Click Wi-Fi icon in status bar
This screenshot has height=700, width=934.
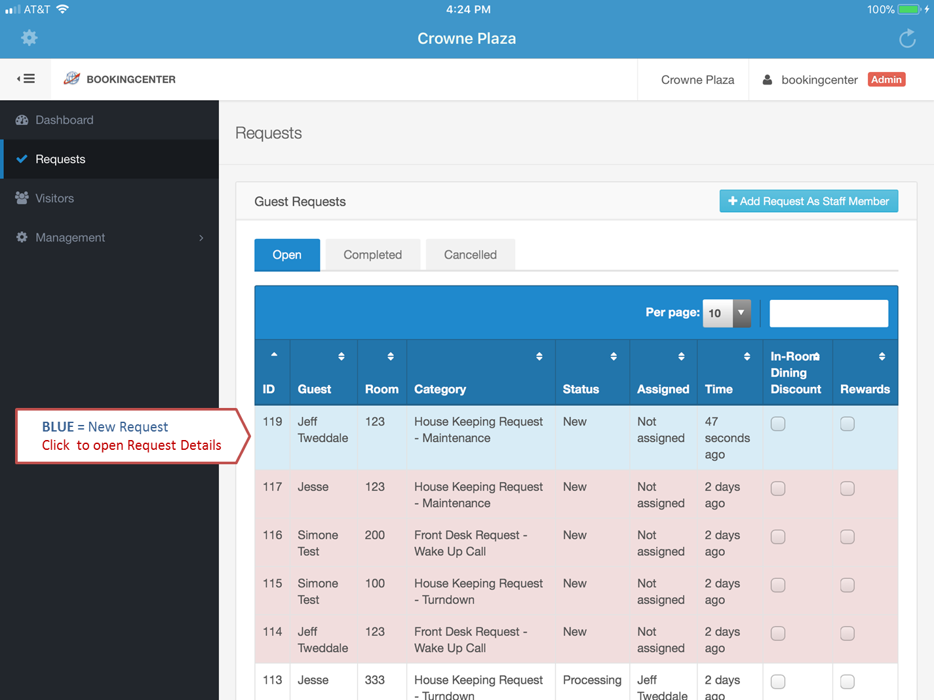click(x=62, y=9)
